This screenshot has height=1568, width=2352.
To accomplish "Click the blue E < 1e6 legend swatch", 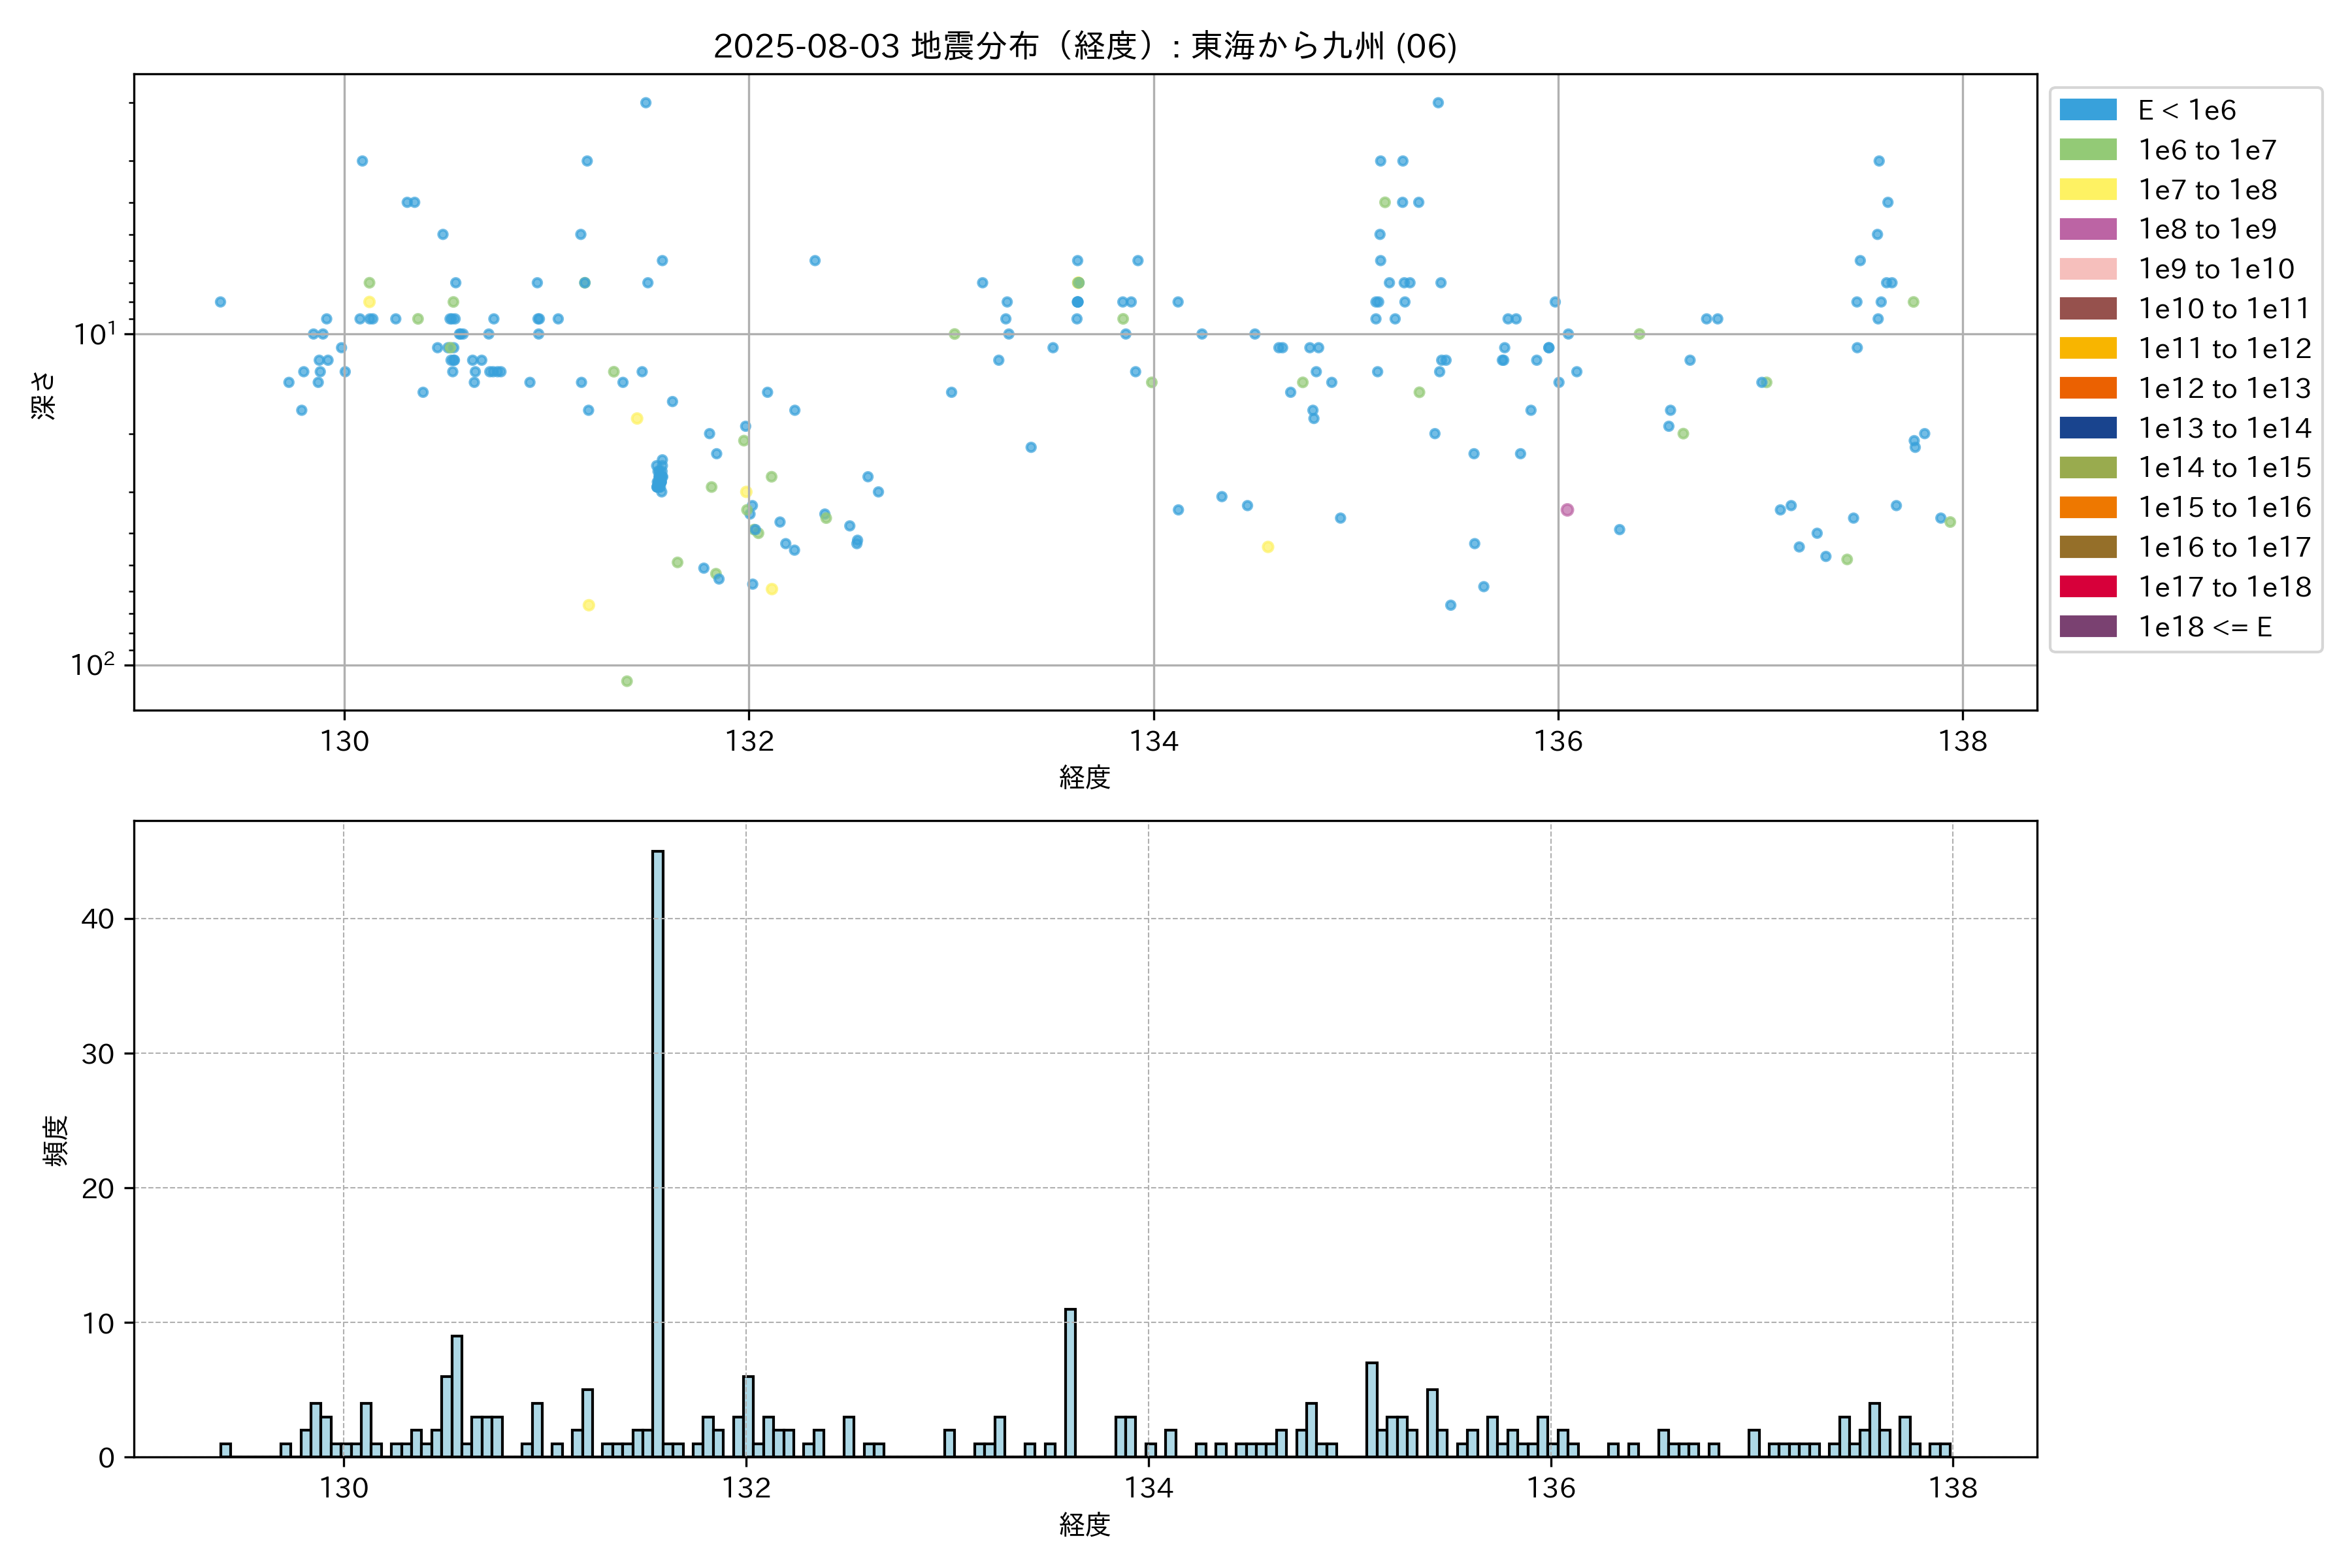I will [2088, 110].
